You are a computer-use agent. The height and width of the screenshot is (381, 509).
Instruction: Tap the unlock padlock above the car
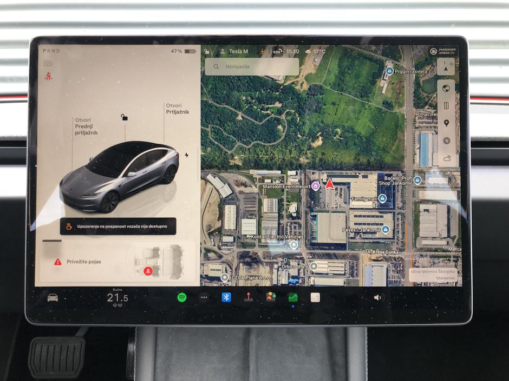[x=124, y=117]
